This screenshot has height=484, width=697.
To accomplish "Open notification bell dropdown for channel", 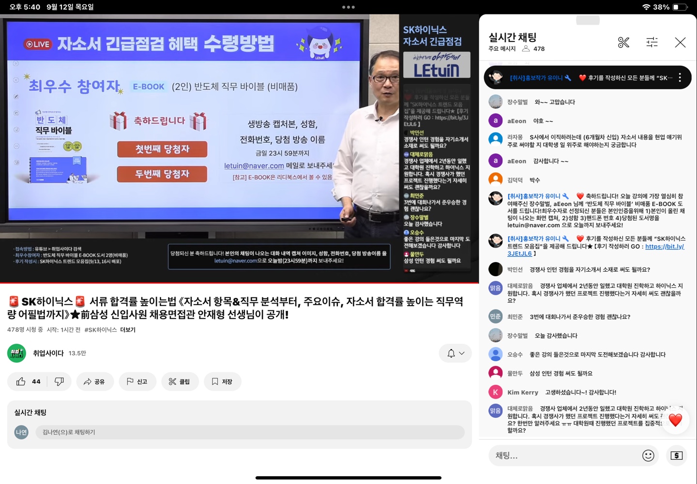I will click(455, 353).
